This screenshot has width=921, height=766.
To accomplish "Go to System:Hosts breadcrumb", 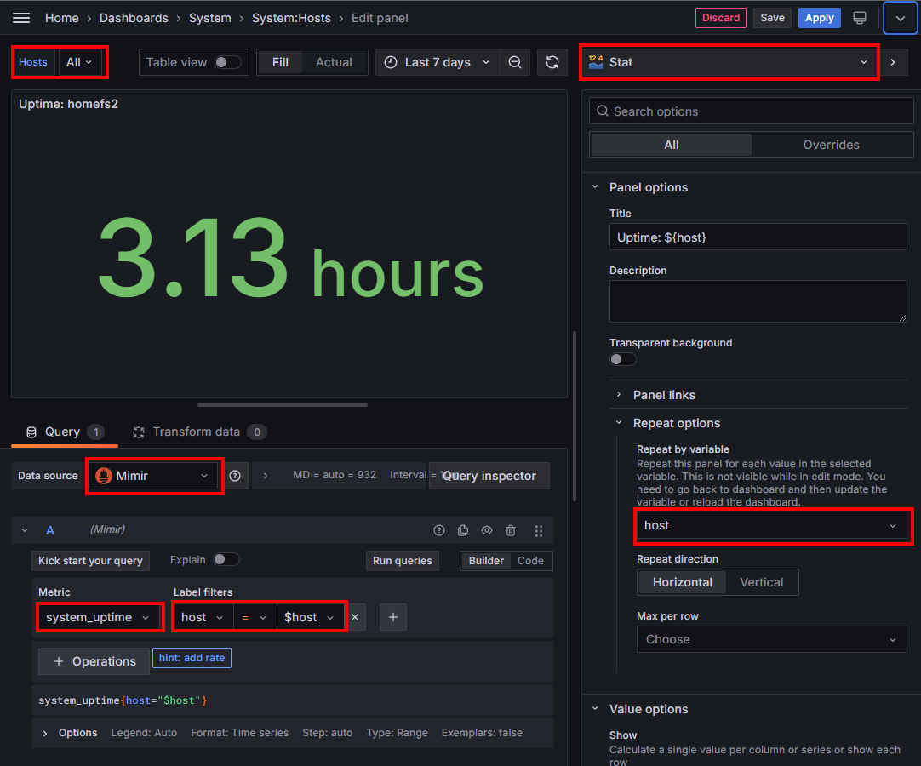I will tap(291, 18).
